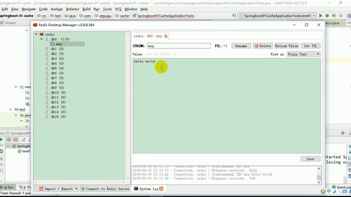
Task: Collapse the test folder in IntelliJ project tree
Action: coord(10,109)
